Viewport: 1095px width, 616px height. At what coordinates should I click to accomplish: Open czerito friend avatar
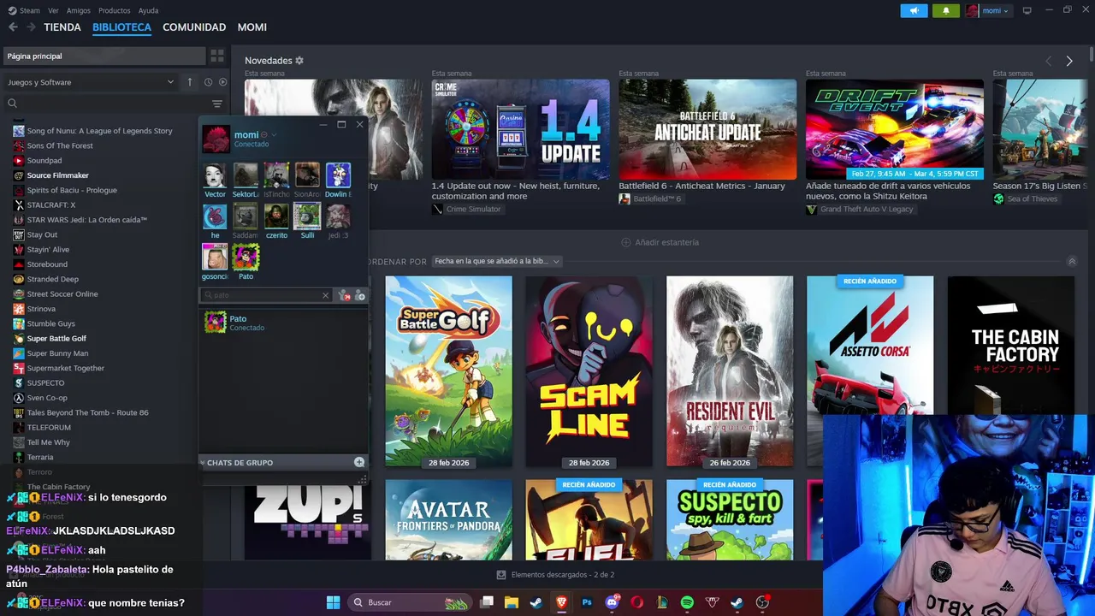(x=276, y=216)
